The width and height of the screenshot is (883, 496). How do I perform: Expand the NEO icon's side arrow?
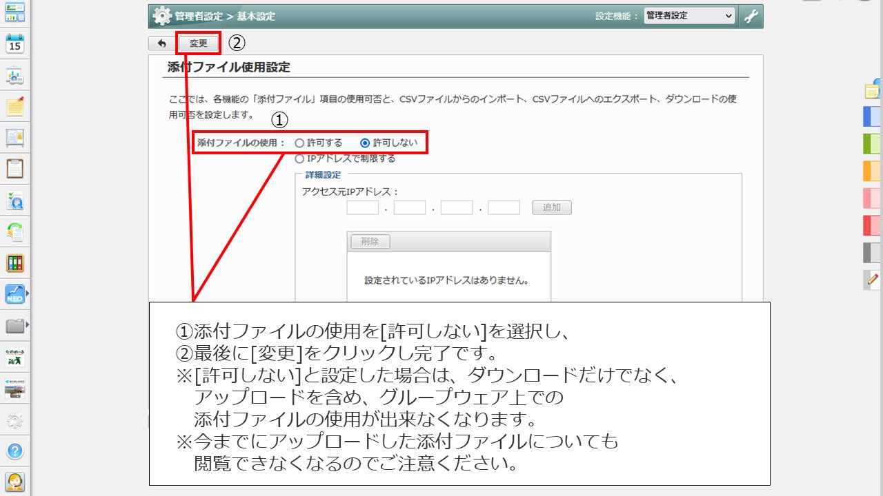coord(27,295)
